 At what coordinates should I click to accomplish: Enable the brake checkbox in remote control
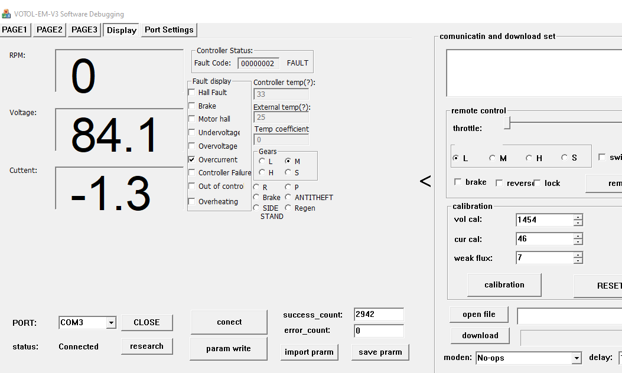[458, 182]
